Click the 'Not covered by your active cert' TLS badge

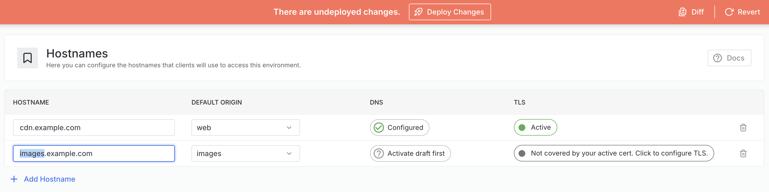click(613, 153)
